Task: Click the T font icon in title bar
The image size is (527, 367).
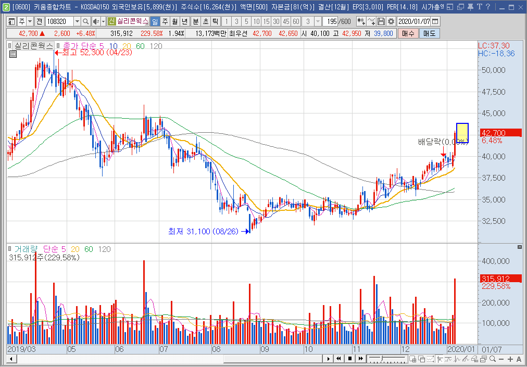Action: pyautogui.click(x=479, y=7)
